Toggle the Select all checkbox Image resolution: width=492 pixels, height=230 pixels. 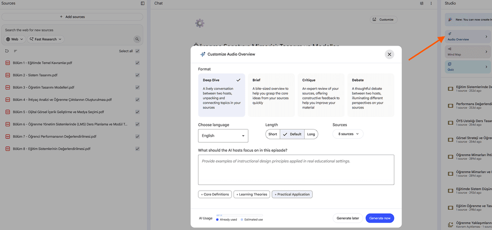(137, 51)
